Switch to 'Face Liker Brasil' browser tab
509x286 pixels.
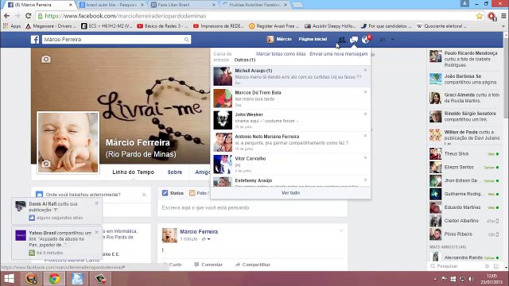[x=183, y=5]
